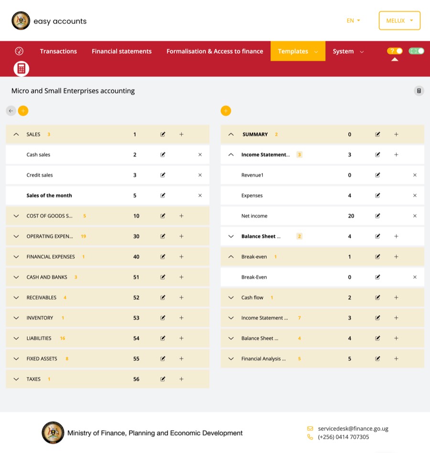This screenshot has height=453, width=430.
Task: Edit the LIABILITIES group
Action: point(163,338)
